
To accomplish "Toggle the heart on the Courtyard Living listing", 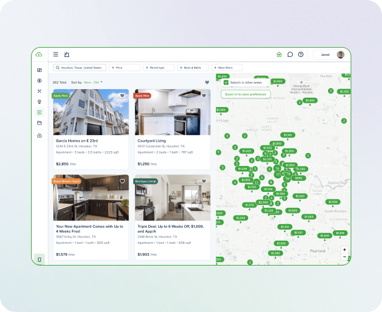I will 204,95.
